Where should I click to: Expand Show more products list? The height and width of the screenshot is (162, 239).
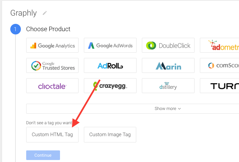click(x=133, y=109)
